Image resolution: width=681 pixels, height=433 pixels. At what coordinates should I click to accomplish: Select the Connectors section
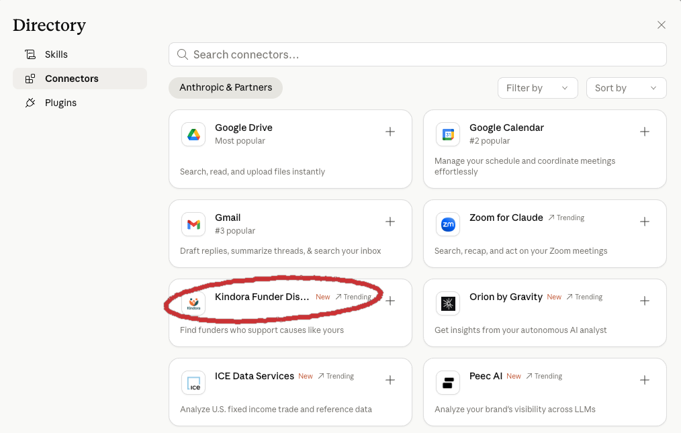(80, 79)
